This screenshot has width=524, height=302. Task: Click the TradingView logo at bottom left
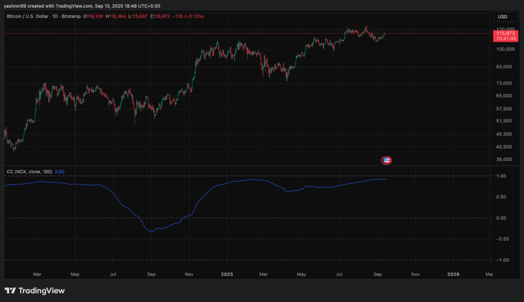point(35,291)
